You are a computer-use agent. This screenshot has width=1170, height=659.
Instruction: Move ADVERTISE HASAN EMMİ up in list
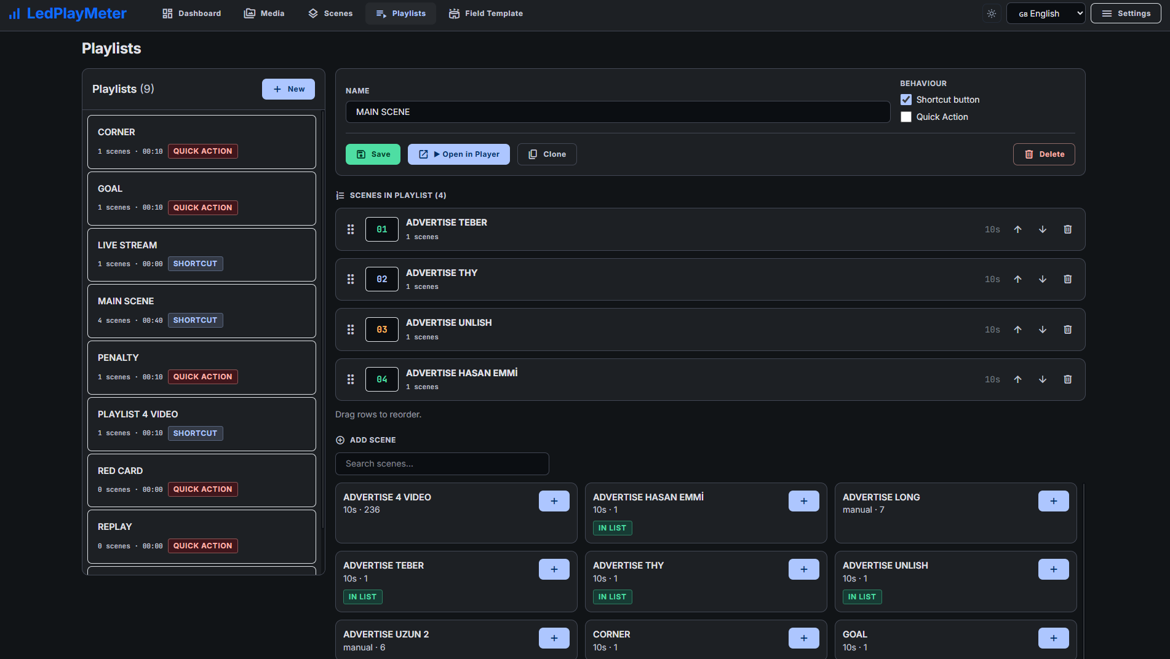(1018, 379)
